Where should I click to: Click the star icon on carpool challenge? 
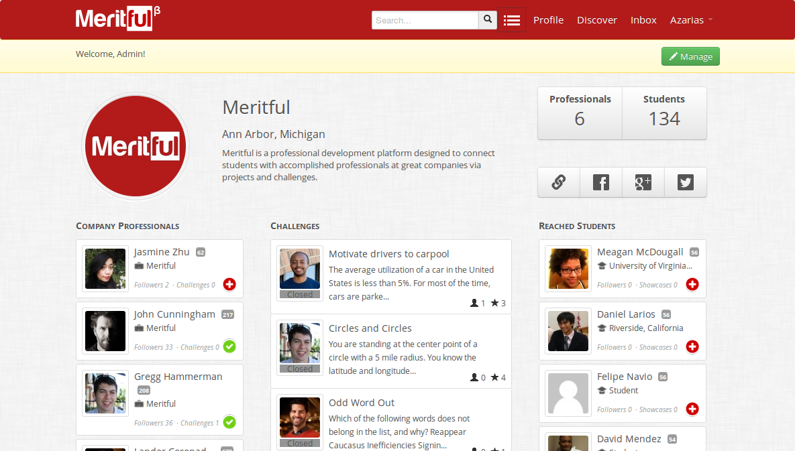coord(494,303)
